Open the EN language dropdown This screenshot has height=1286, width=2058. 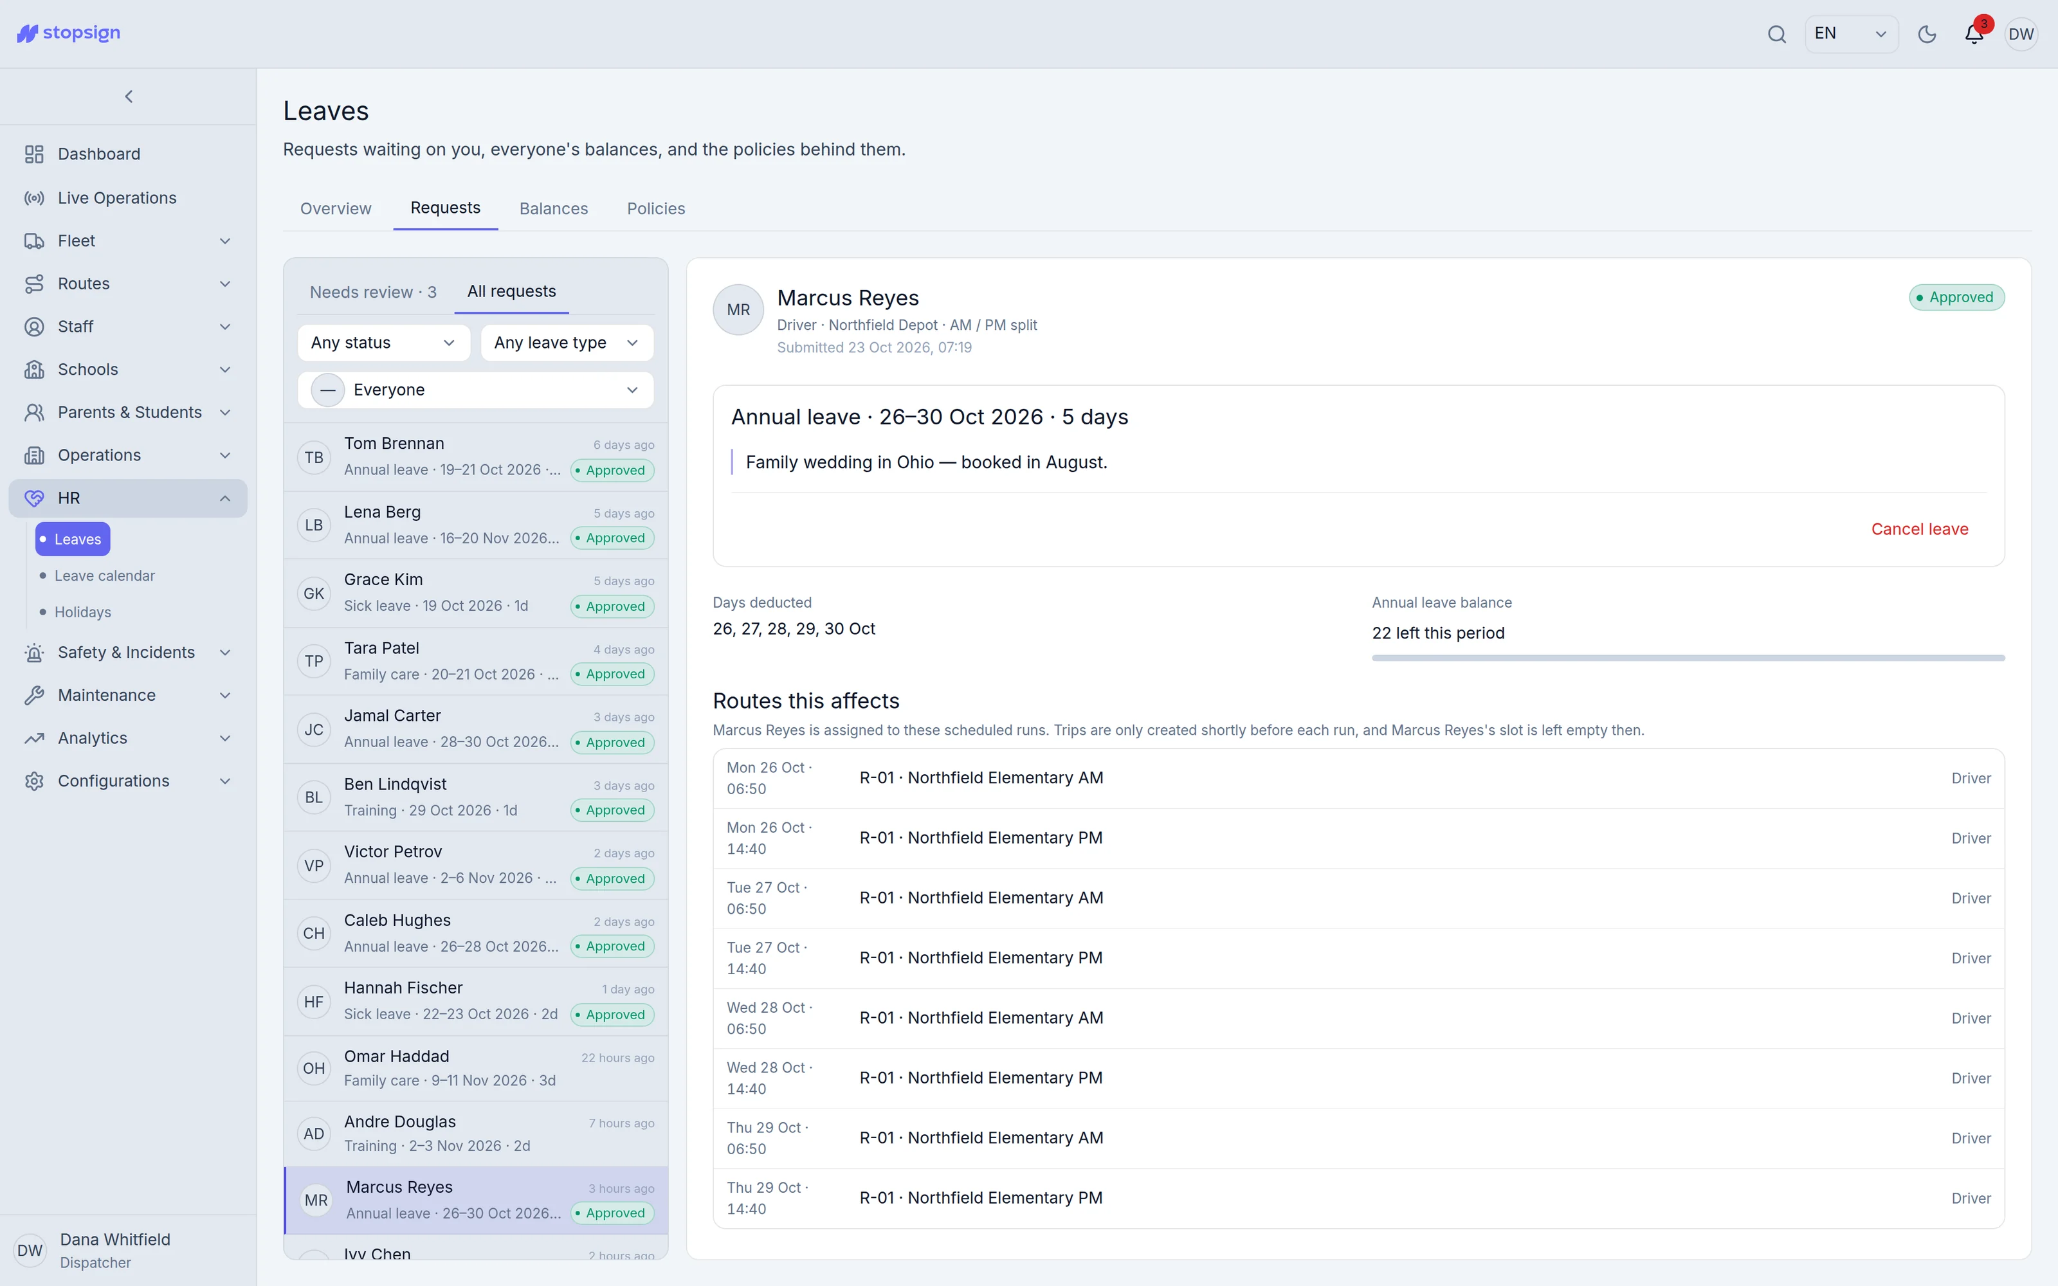click(x=1850, y=34)
